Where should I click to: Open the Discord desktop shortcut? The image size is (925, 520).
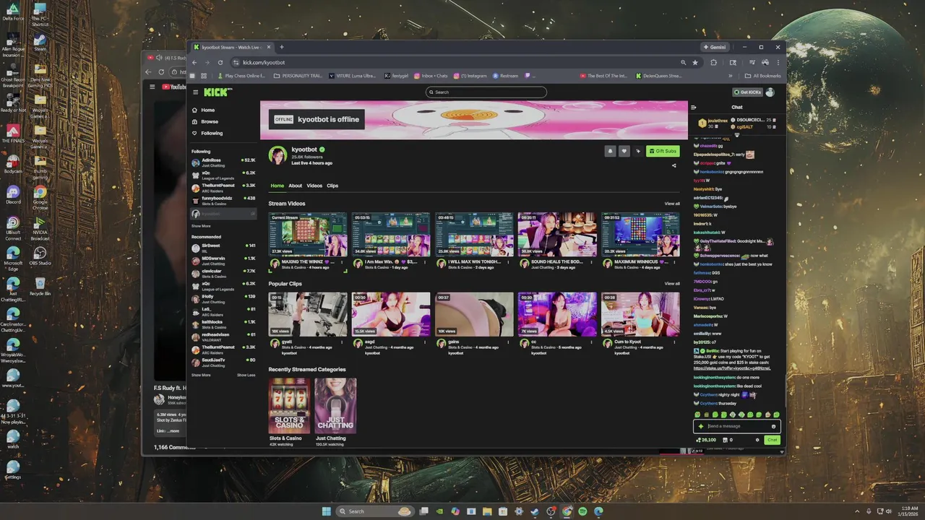coord(12,195)
